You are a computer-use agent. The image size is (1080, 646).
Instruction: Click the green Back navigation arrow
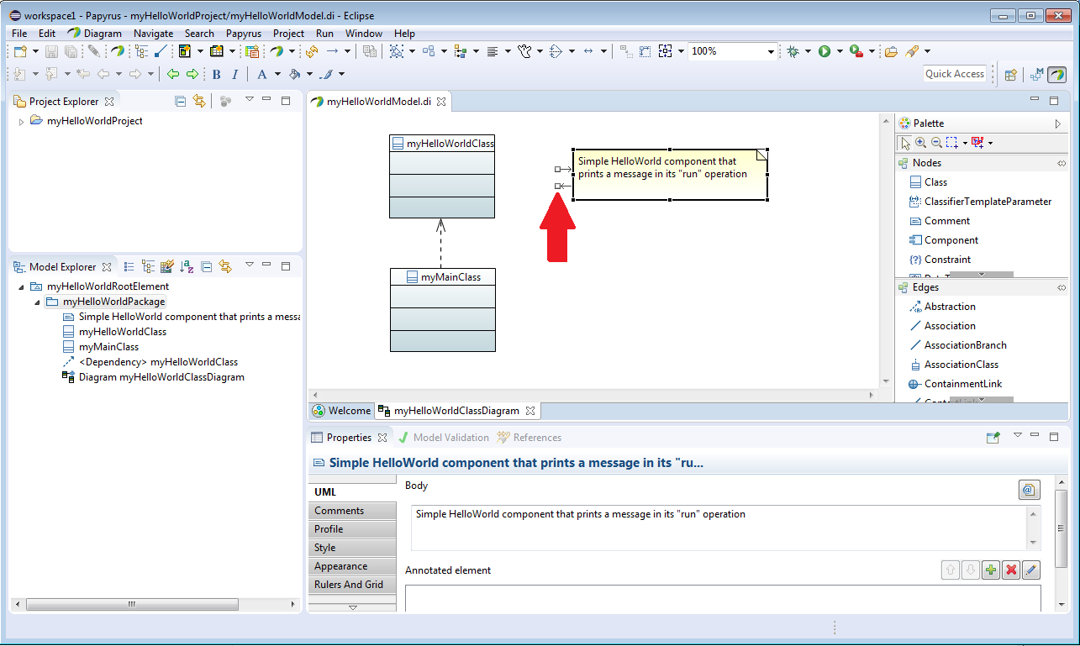(x=173, y=74)
